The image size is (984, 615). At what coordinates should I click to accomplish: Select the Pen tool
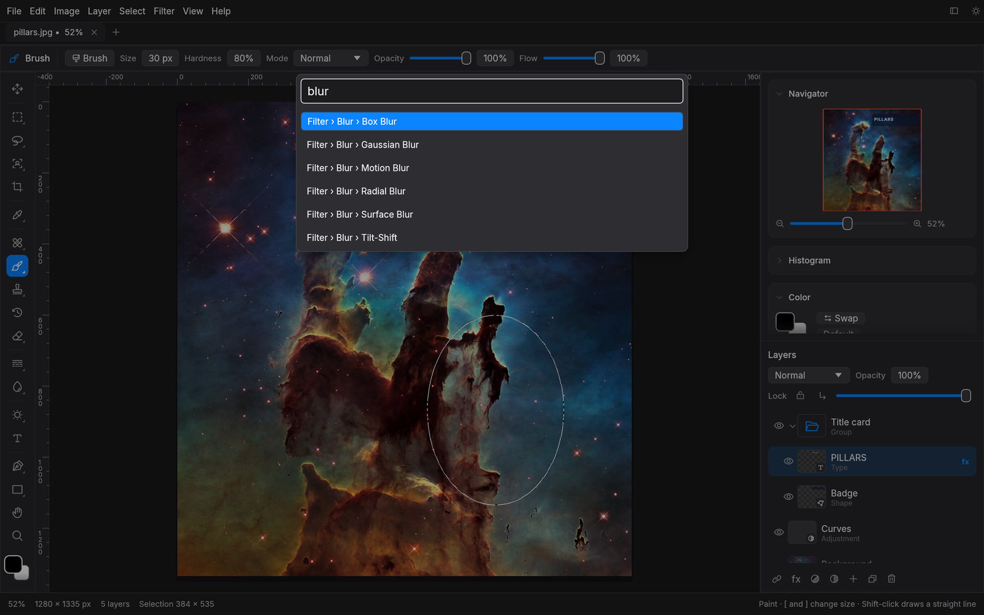point(17,466)
